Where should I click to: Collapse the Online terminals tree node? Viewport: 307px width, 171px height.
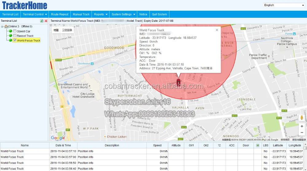point(2,26)
